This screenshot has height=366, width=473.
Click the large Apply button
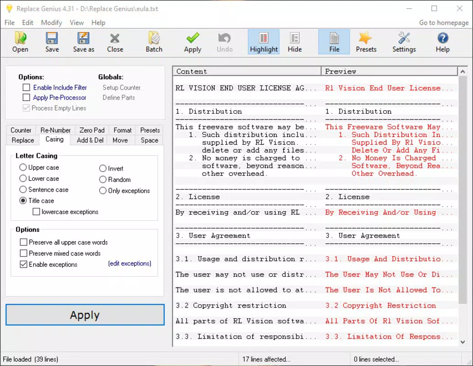coord(85,315)
